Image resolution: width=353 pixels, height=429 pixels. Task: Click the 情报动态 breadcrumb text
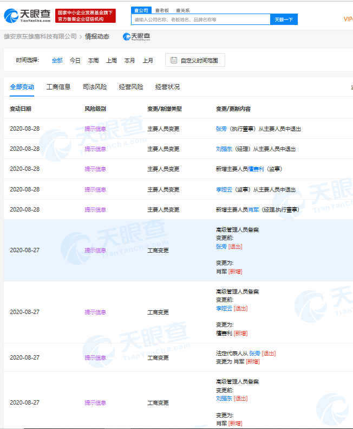[97, 36]
